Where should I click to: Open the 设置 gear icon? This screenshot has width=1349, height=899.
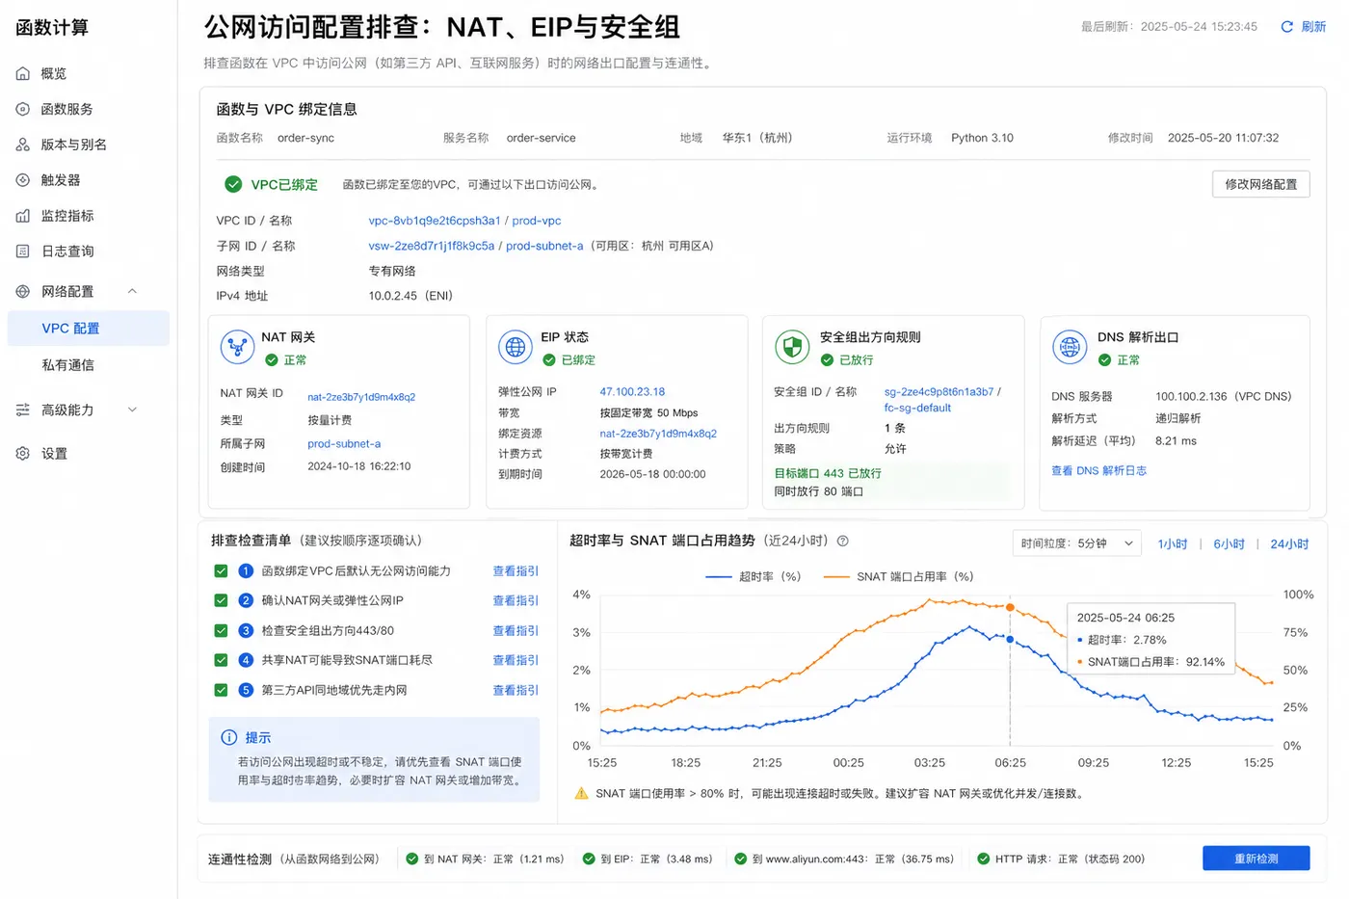[x=23, y=453]
